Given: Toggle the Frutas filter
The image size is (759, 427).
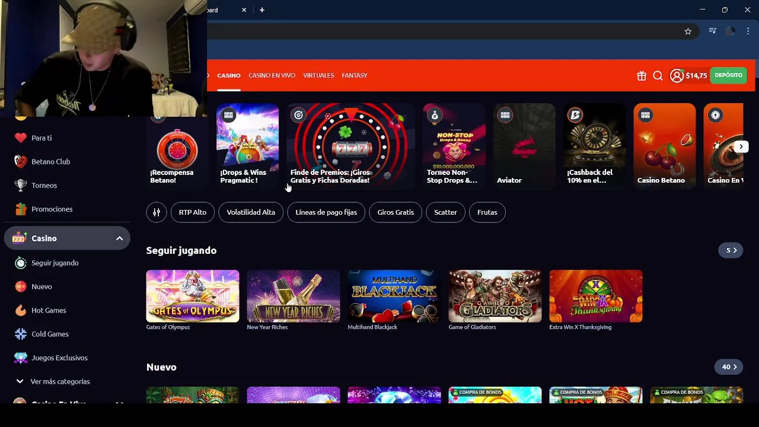Looking at the screenshot, I should coord(487,212).
